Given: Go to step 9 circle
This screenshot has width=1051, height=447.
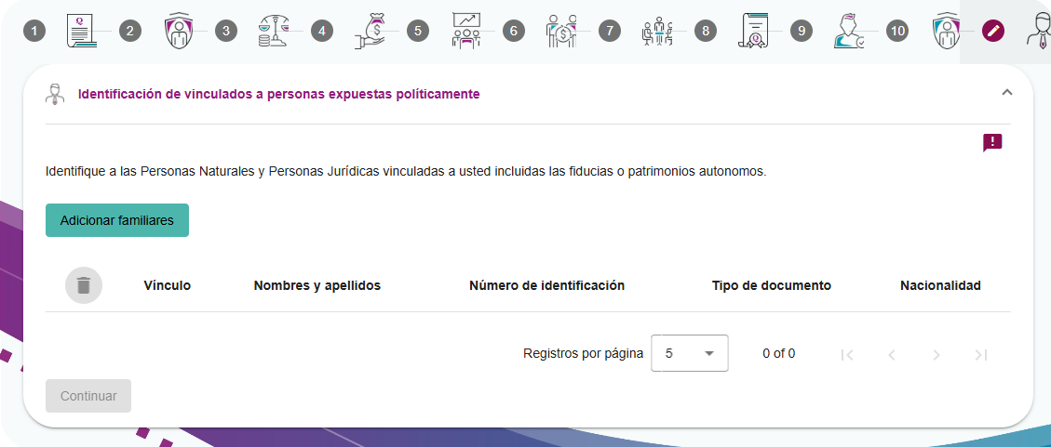Looking at the screenshot, I should (801, 31).
